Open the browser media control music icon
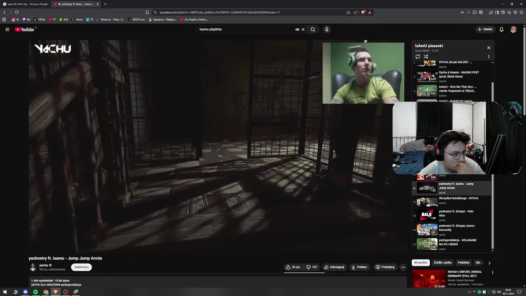Viewport: 526px width, 296px height. pyautogui.click(x=491, y=12)
